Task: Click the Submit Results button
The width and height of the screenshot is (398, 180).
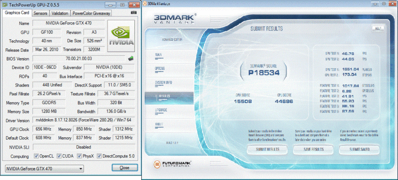Action: coord(268,149)
